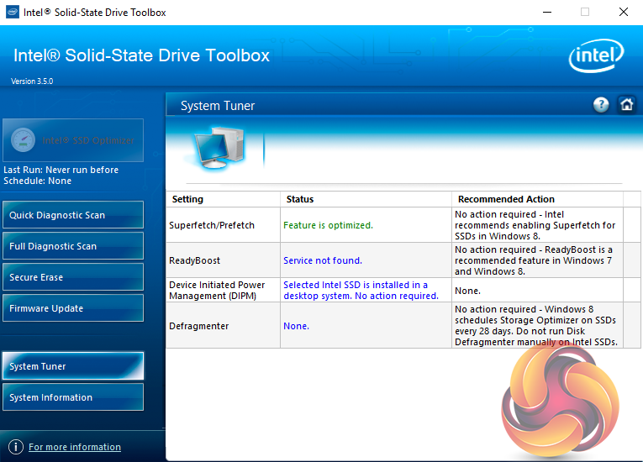
Task: Click 'Service not found.' status
Action: click(x=323, y=260)
